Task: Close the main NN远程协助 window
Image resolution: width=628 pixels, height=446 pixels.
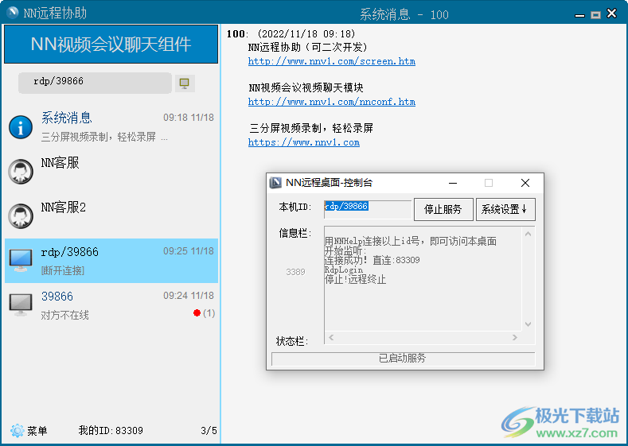Action: coord(611,14)
